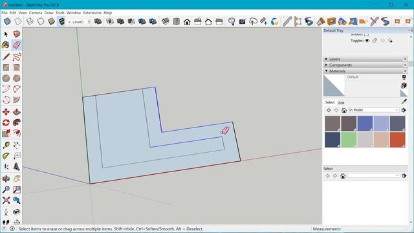This screenshot has width=414, height=233.
Task: Switch to Iso house view
Action: click(x=166, y=21)
